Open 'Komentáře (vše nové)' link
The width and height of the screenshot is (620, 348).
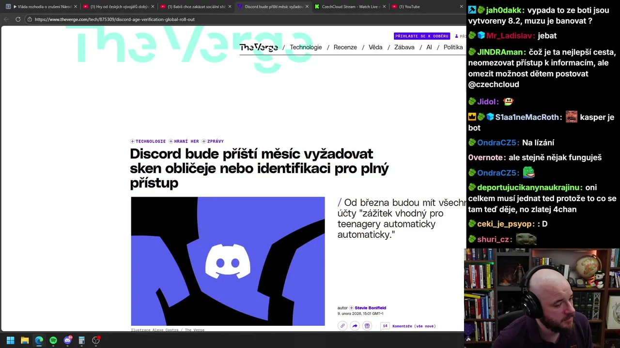point(414,326)
